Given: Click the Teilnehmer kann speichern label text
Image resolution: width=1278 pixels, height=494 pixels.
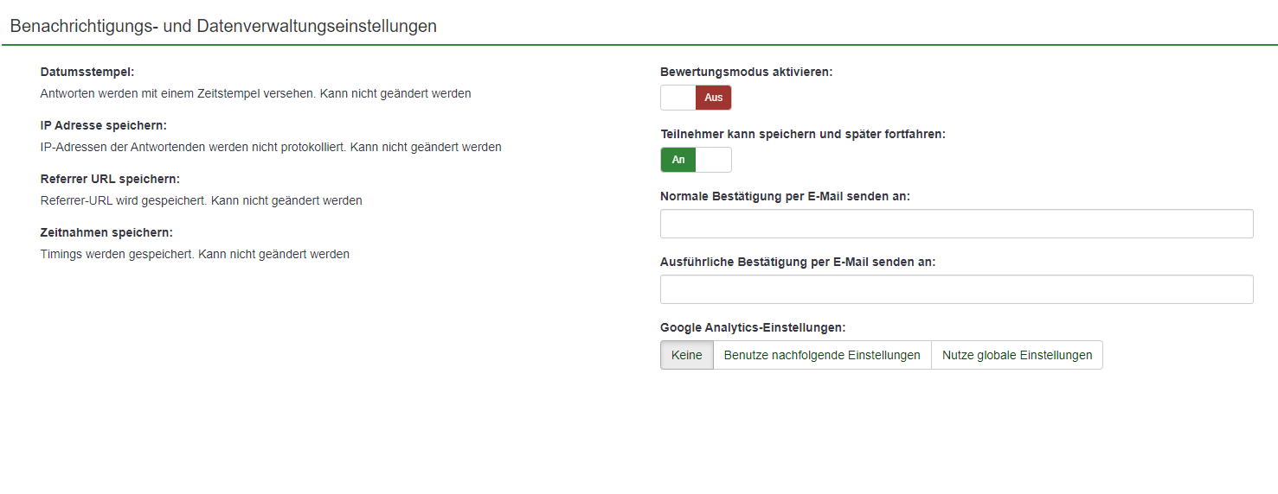Looking at the screenshot, I should 802,134.
